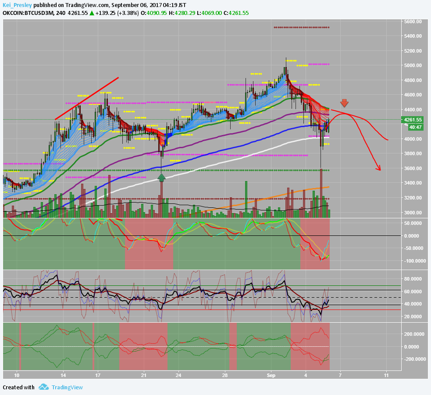431x395 pixels.
Task: Click the 5000.00 price axis label
Action: pyautogui.click(x=413, y=65)
